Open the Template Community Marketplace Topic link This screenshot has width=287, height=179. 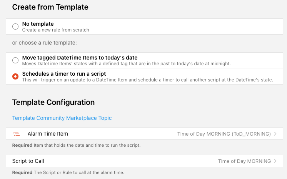pyautogui.click(x=62, y=118)
